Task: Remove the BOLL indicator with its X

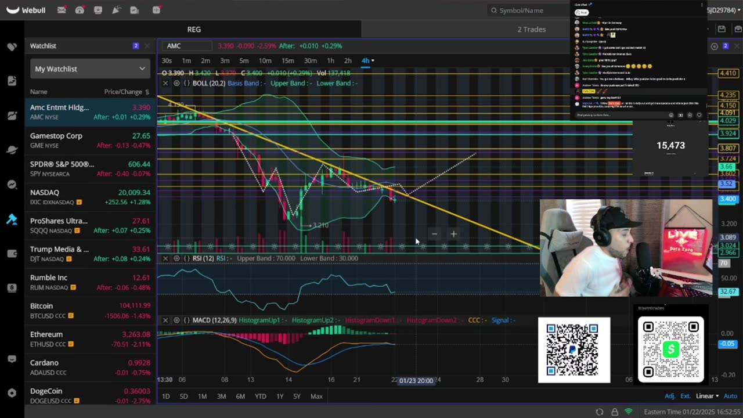Action: point(165,83)
